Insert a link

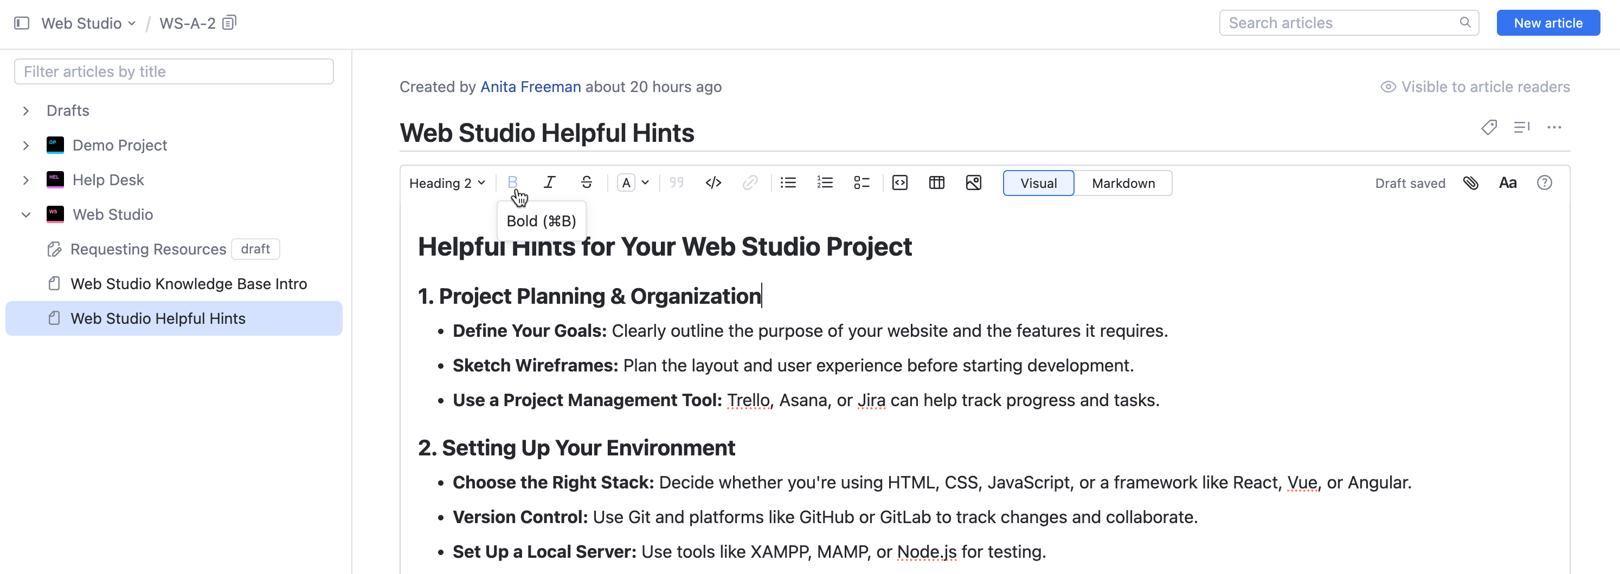coord(750,182)
